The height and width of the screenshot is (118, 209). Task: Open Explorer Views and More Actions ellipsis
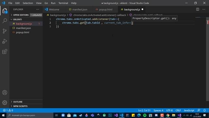coord(38,9)
